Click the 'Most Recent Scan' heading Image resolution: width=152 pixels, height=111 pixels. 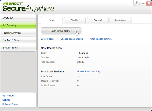click(x=51, y=48)
